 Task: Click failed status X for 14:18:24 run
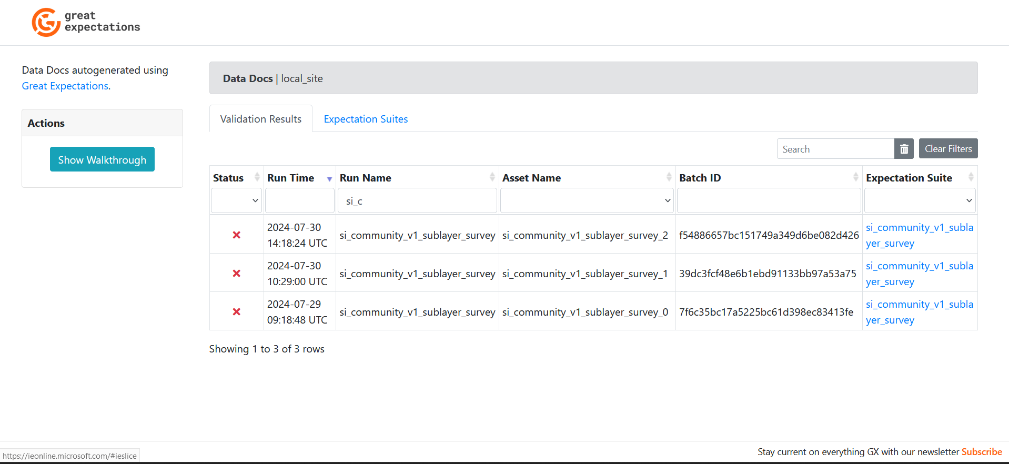click(x=237, y=235)
